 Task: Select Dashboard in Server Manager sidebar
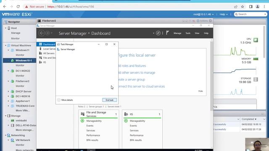(x=46, y=44)
